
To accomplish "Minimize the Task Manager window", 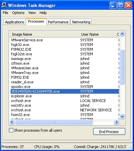I will pyautogui.click(x=113, y=5).
